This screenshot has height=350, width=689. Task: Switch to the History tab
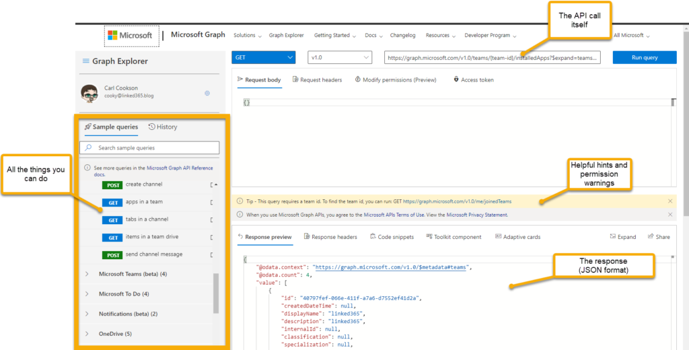[x=163, y=127]
